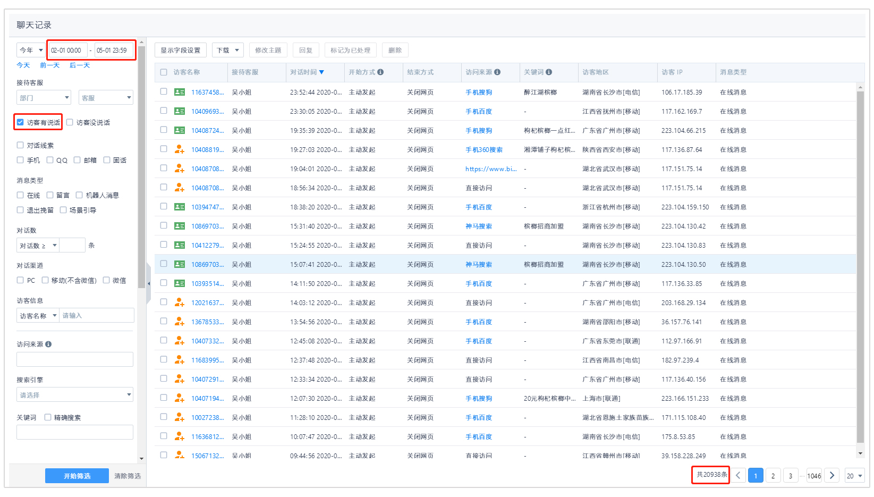874x497 pixels.
Task: Collapse the filter panel with left arrow handle
Action: coord(149,284)
